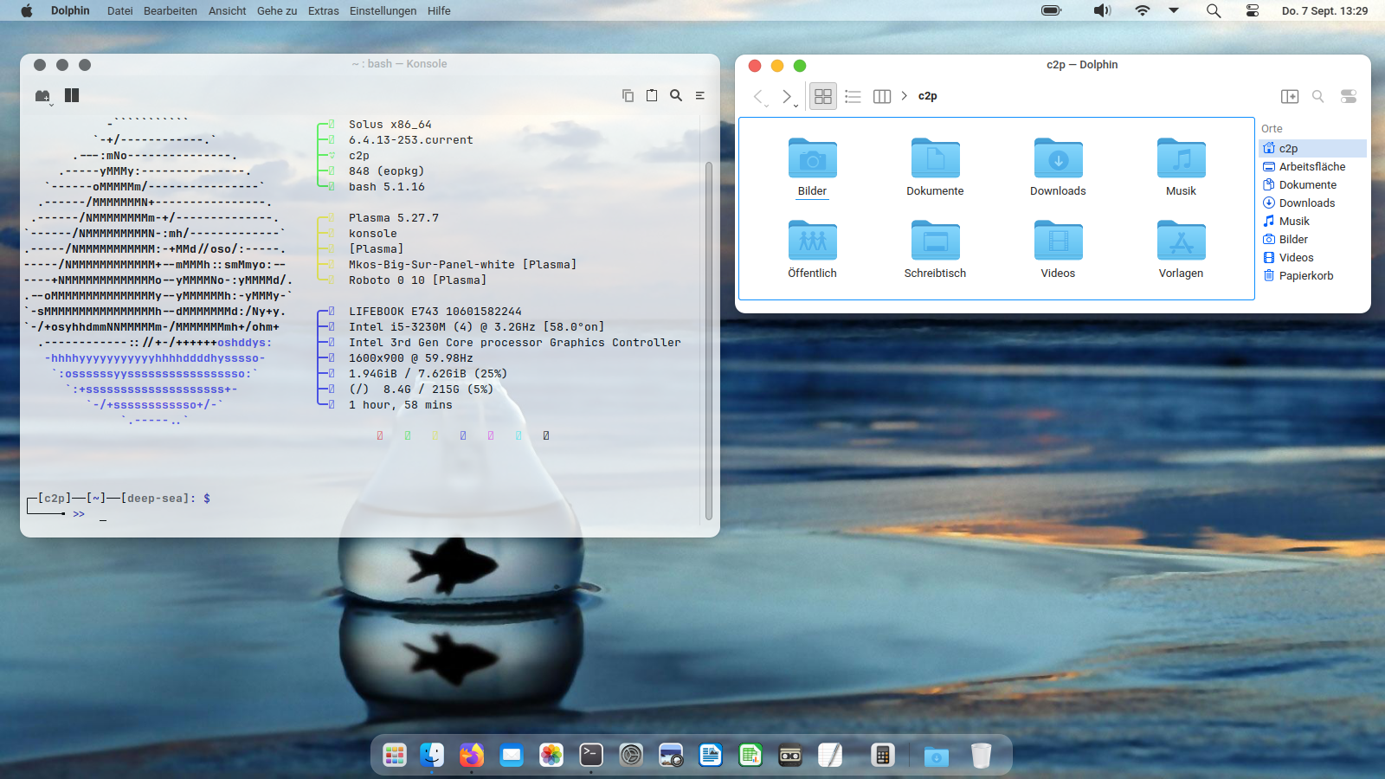Open Launchpad from the dock
The image size is (1385, 779).
click(395, 756)
